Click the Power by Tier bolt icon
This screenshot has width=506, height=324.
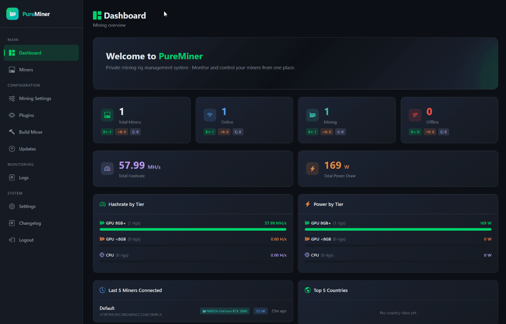pos(308,204)
